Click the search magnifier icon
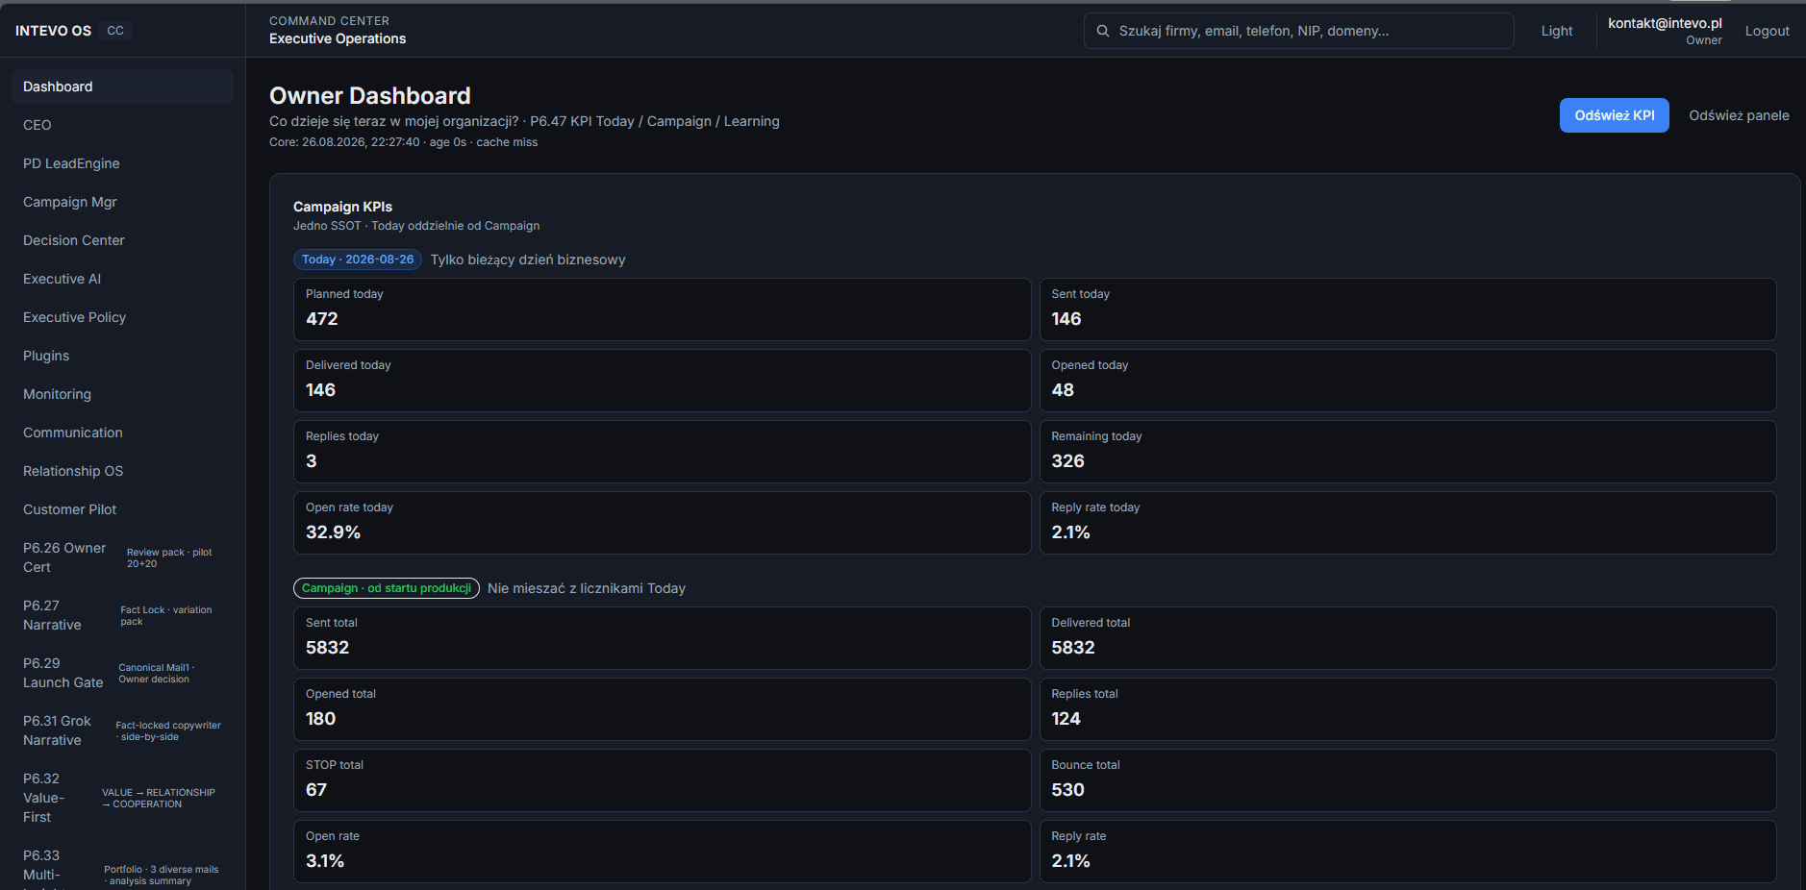The height and width of the screenshot is (890, 1806). 1103,31
